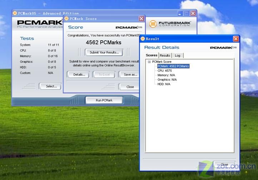Click the CPU: 8 of 8 value
This screenshot has width=258, height=180.
[x=52, y=50]
